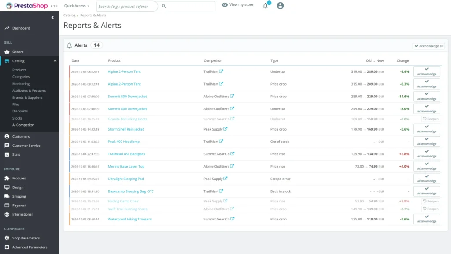Open Attributes & Features submenu item

click(x=29, y=90)
